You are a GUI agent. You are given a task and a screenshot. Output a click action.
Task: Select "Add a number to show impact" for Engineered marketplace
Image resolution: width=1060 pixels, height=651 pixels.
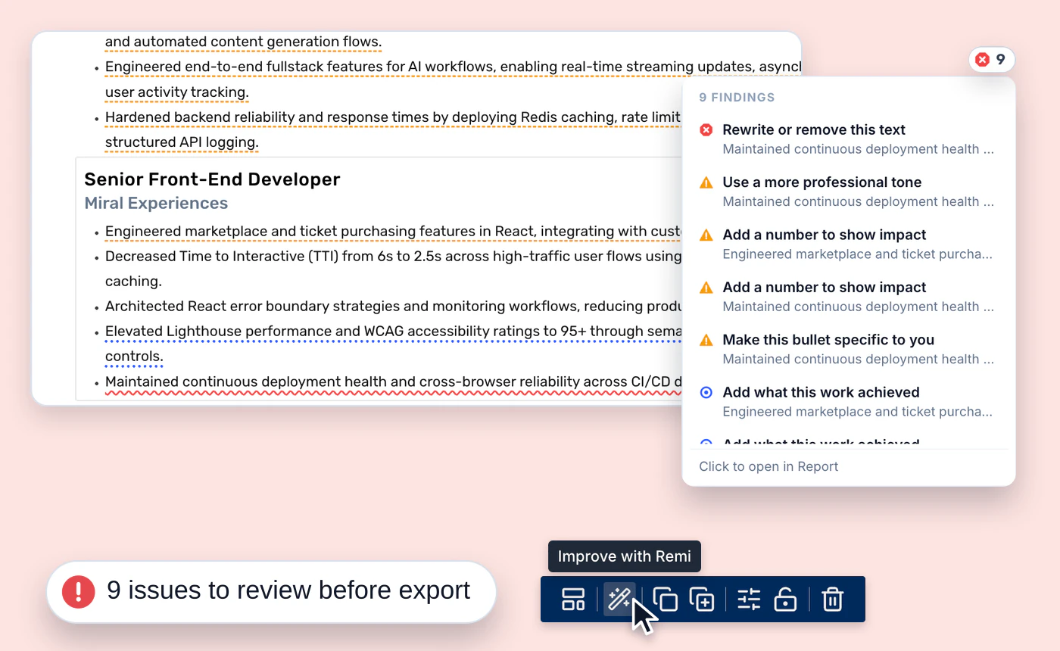coord(848,244)
